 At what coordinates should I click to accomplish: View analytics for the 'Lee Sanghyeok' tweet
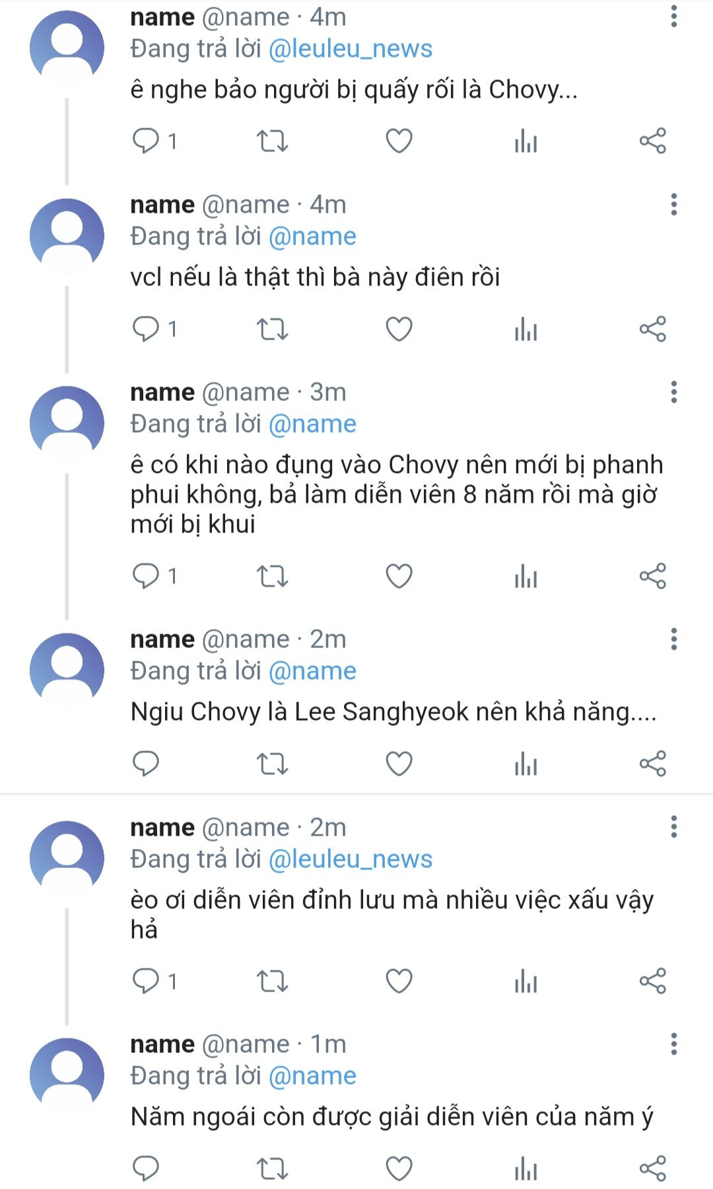click(526, 764)
